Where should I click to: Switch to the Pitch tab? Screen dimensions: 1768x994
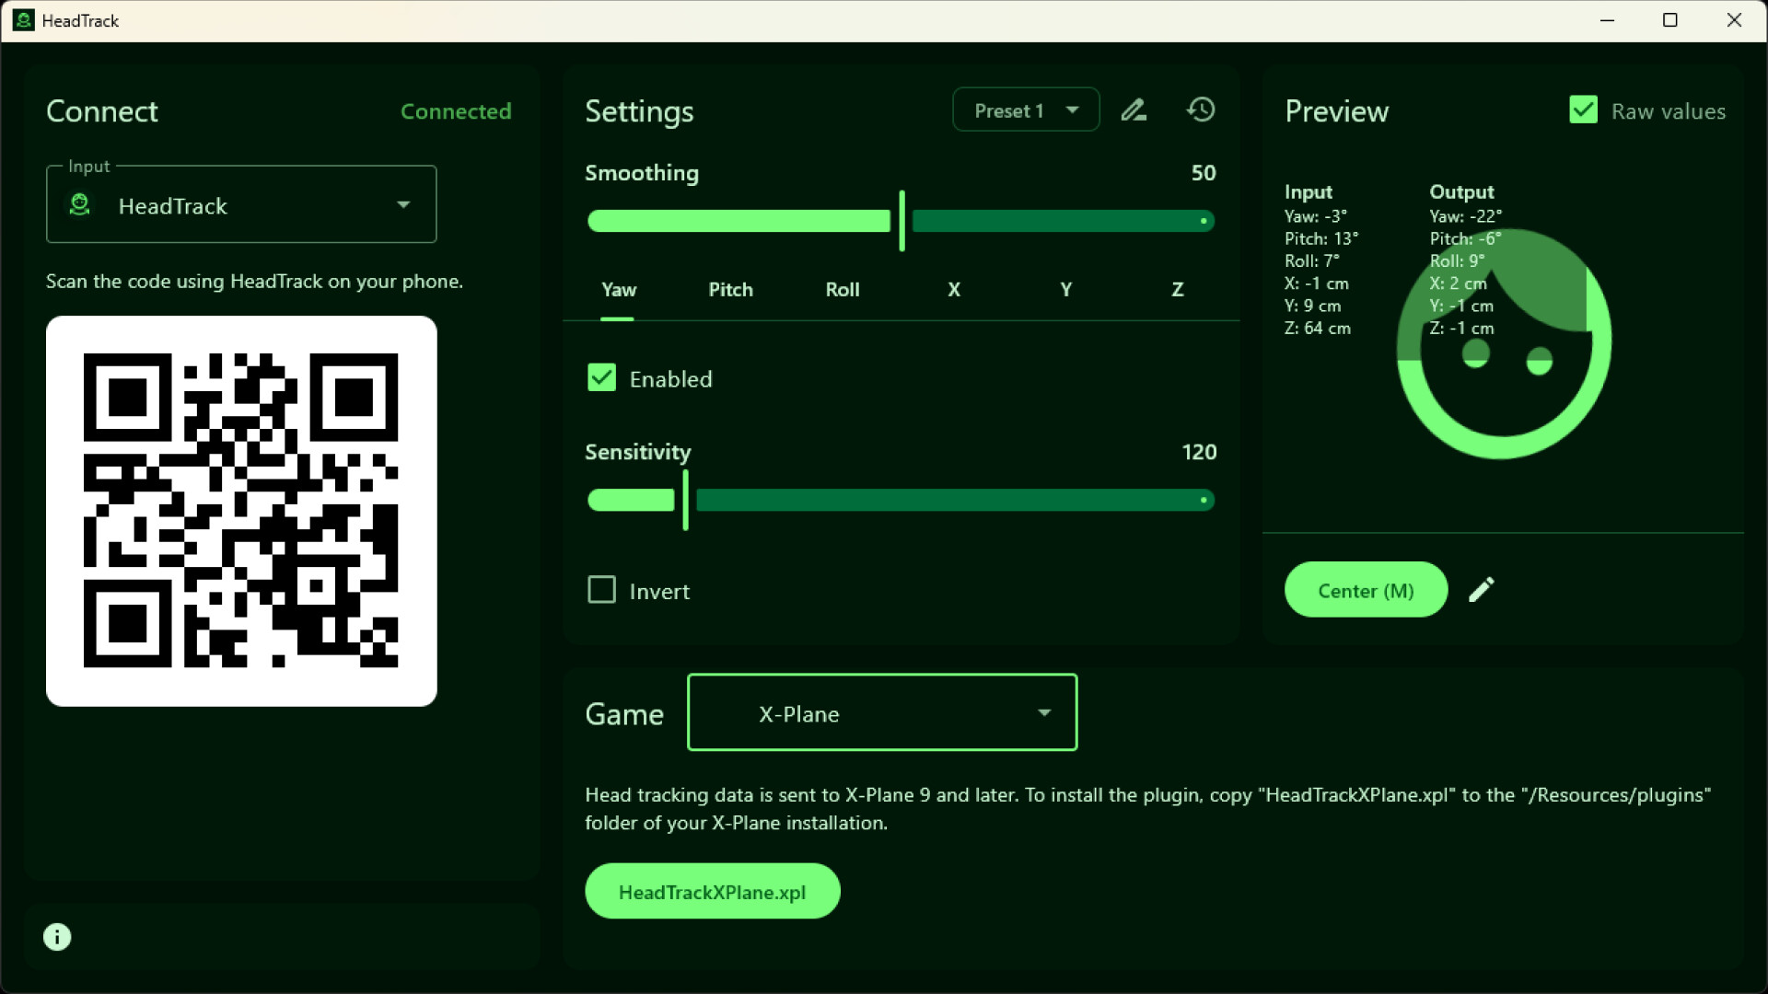point(730,289)
